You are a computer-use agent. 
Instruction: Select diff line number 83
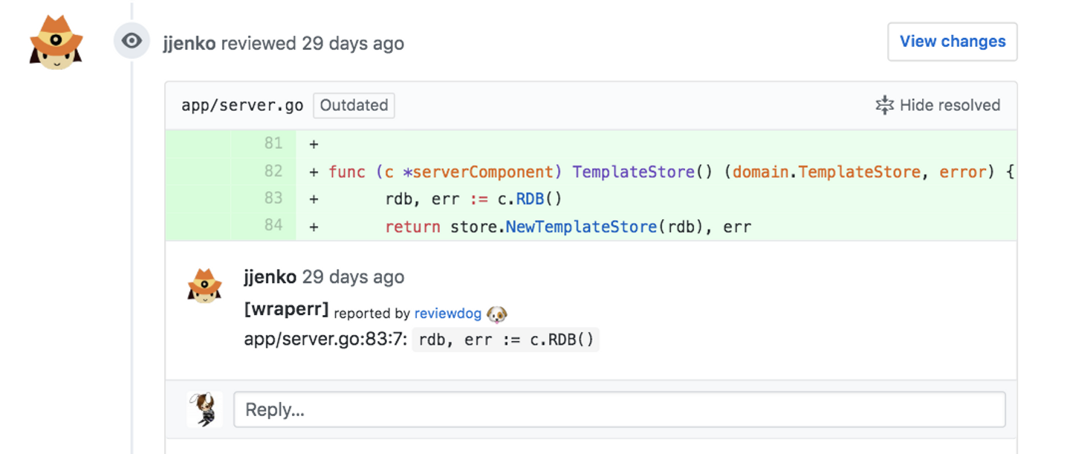pos(273,198)
